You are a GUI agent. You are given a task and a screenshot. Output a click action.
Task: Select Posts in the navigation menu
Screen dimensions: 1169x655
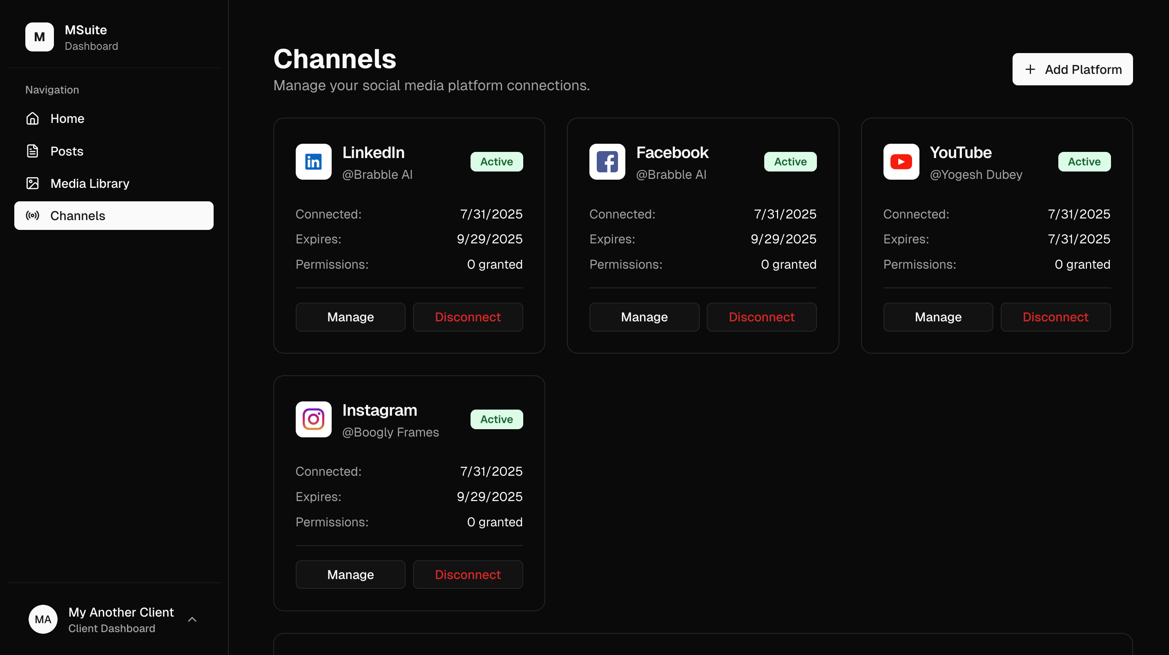(x=66, y=151)
